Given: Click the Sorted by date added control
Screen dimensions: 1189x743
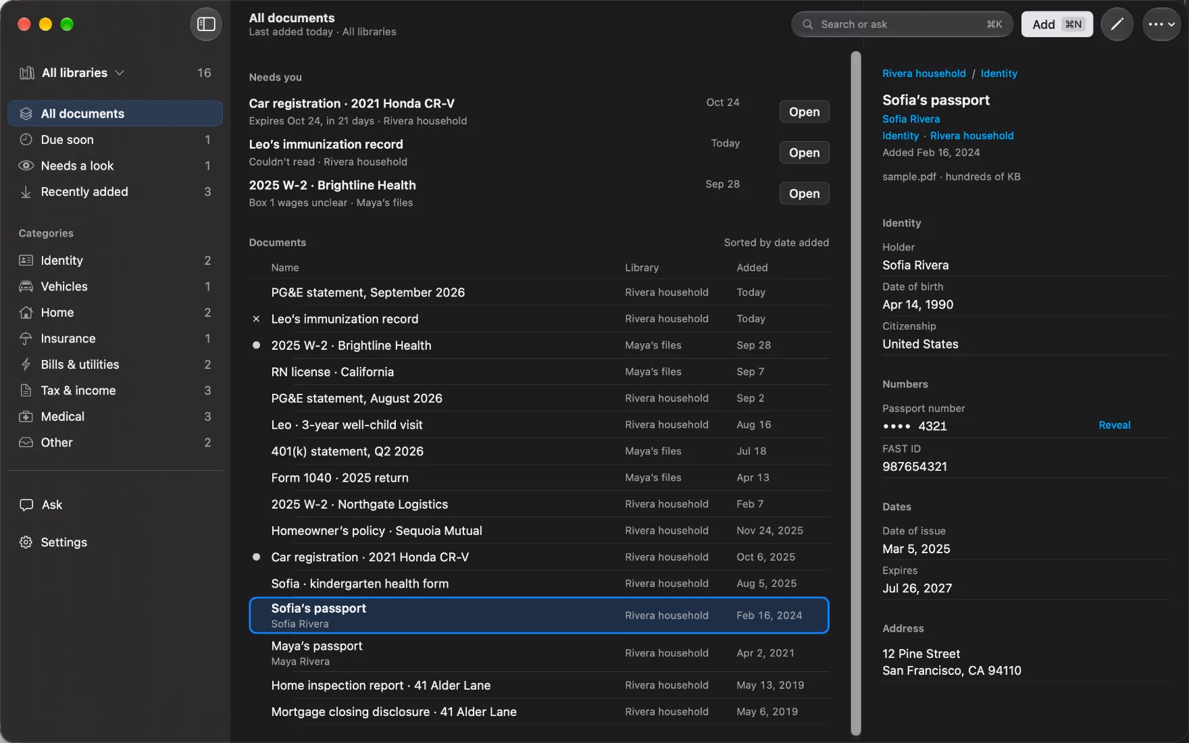Looking at the screenshot, I should pyautogui.click(x=776, y=242).
